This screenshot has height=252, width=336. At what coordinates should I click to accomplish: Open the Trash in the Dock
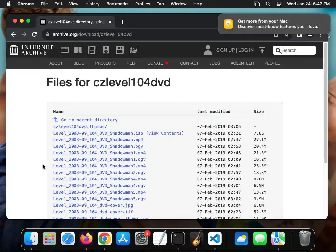(x=305, y=239)
